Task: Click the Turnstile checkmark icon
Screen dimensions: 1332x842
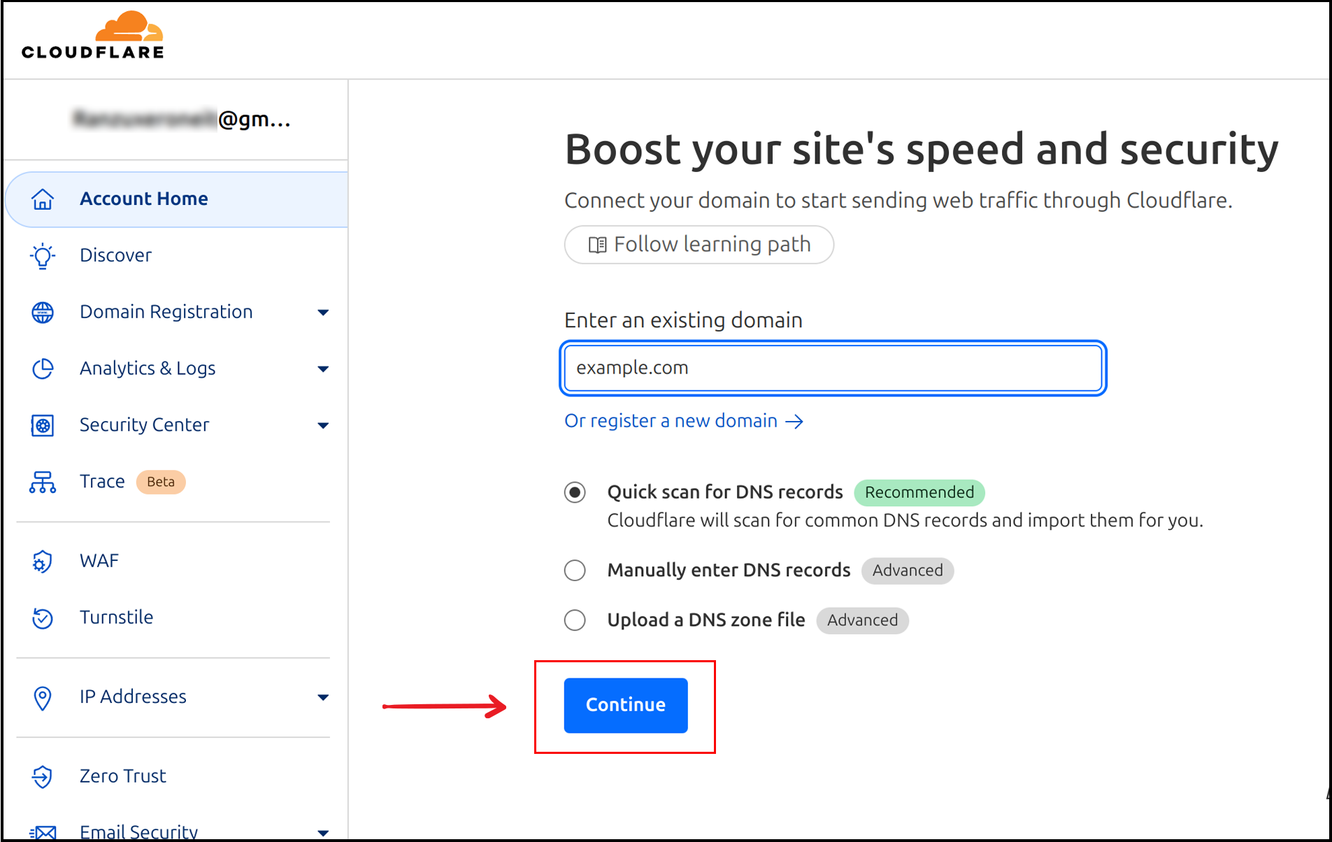Action: tap(43, 618)
